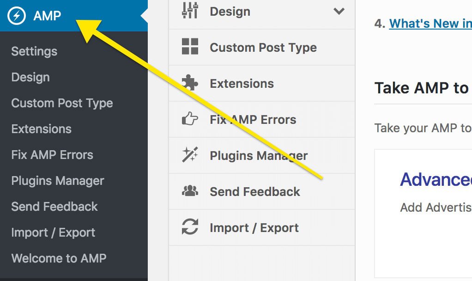472x281 pixels.
Task: Click the Custom Post Type grid icon
Action: tap(190, 46)
